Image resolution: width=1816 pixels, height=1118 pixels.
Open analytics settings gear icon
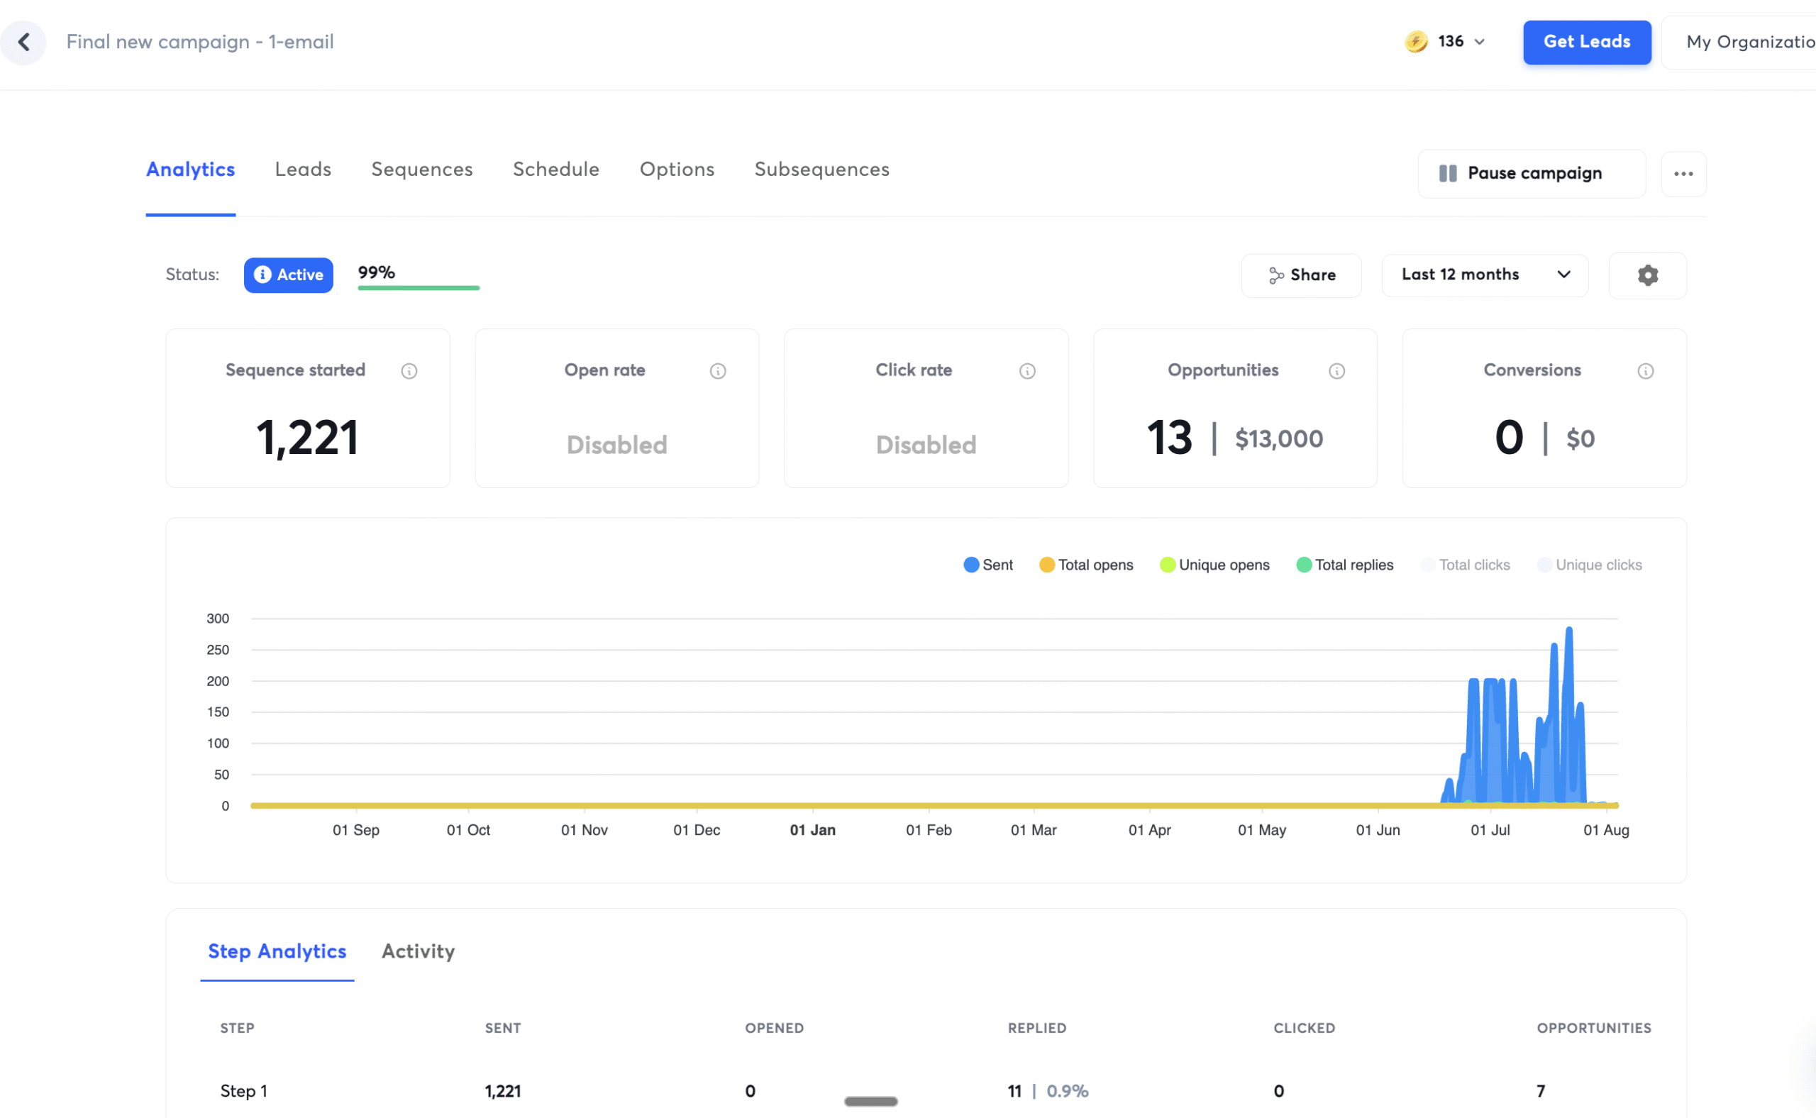(1647, 275)
